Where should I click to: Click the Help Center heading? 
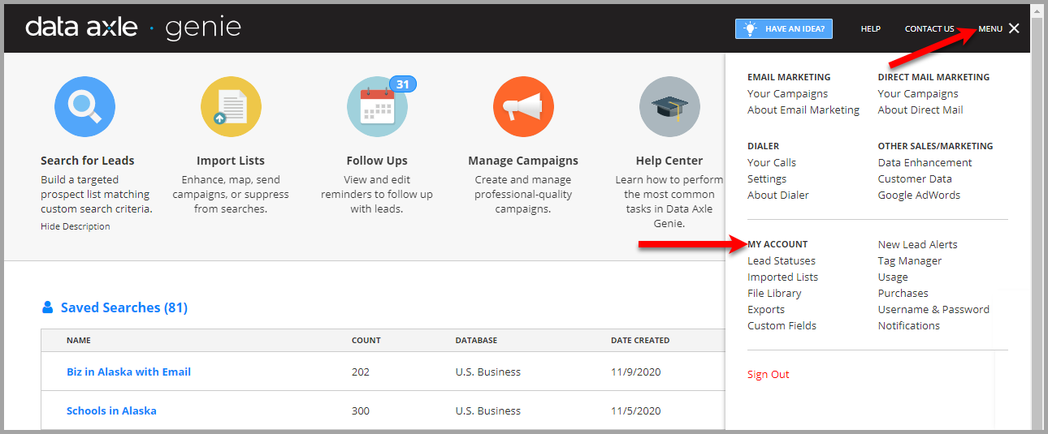pyautogui.click(x=669, y=161)
